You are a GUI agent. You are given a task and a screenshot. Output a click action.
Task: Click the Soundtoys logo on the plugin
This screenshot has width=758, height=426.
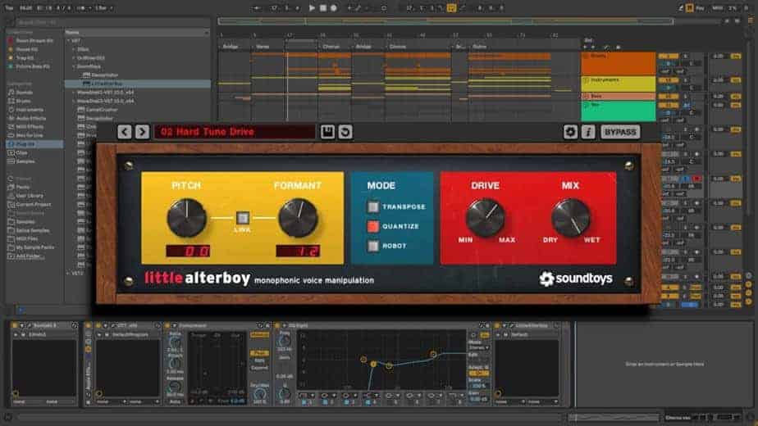pyautogui.click(x=576, y=279)
